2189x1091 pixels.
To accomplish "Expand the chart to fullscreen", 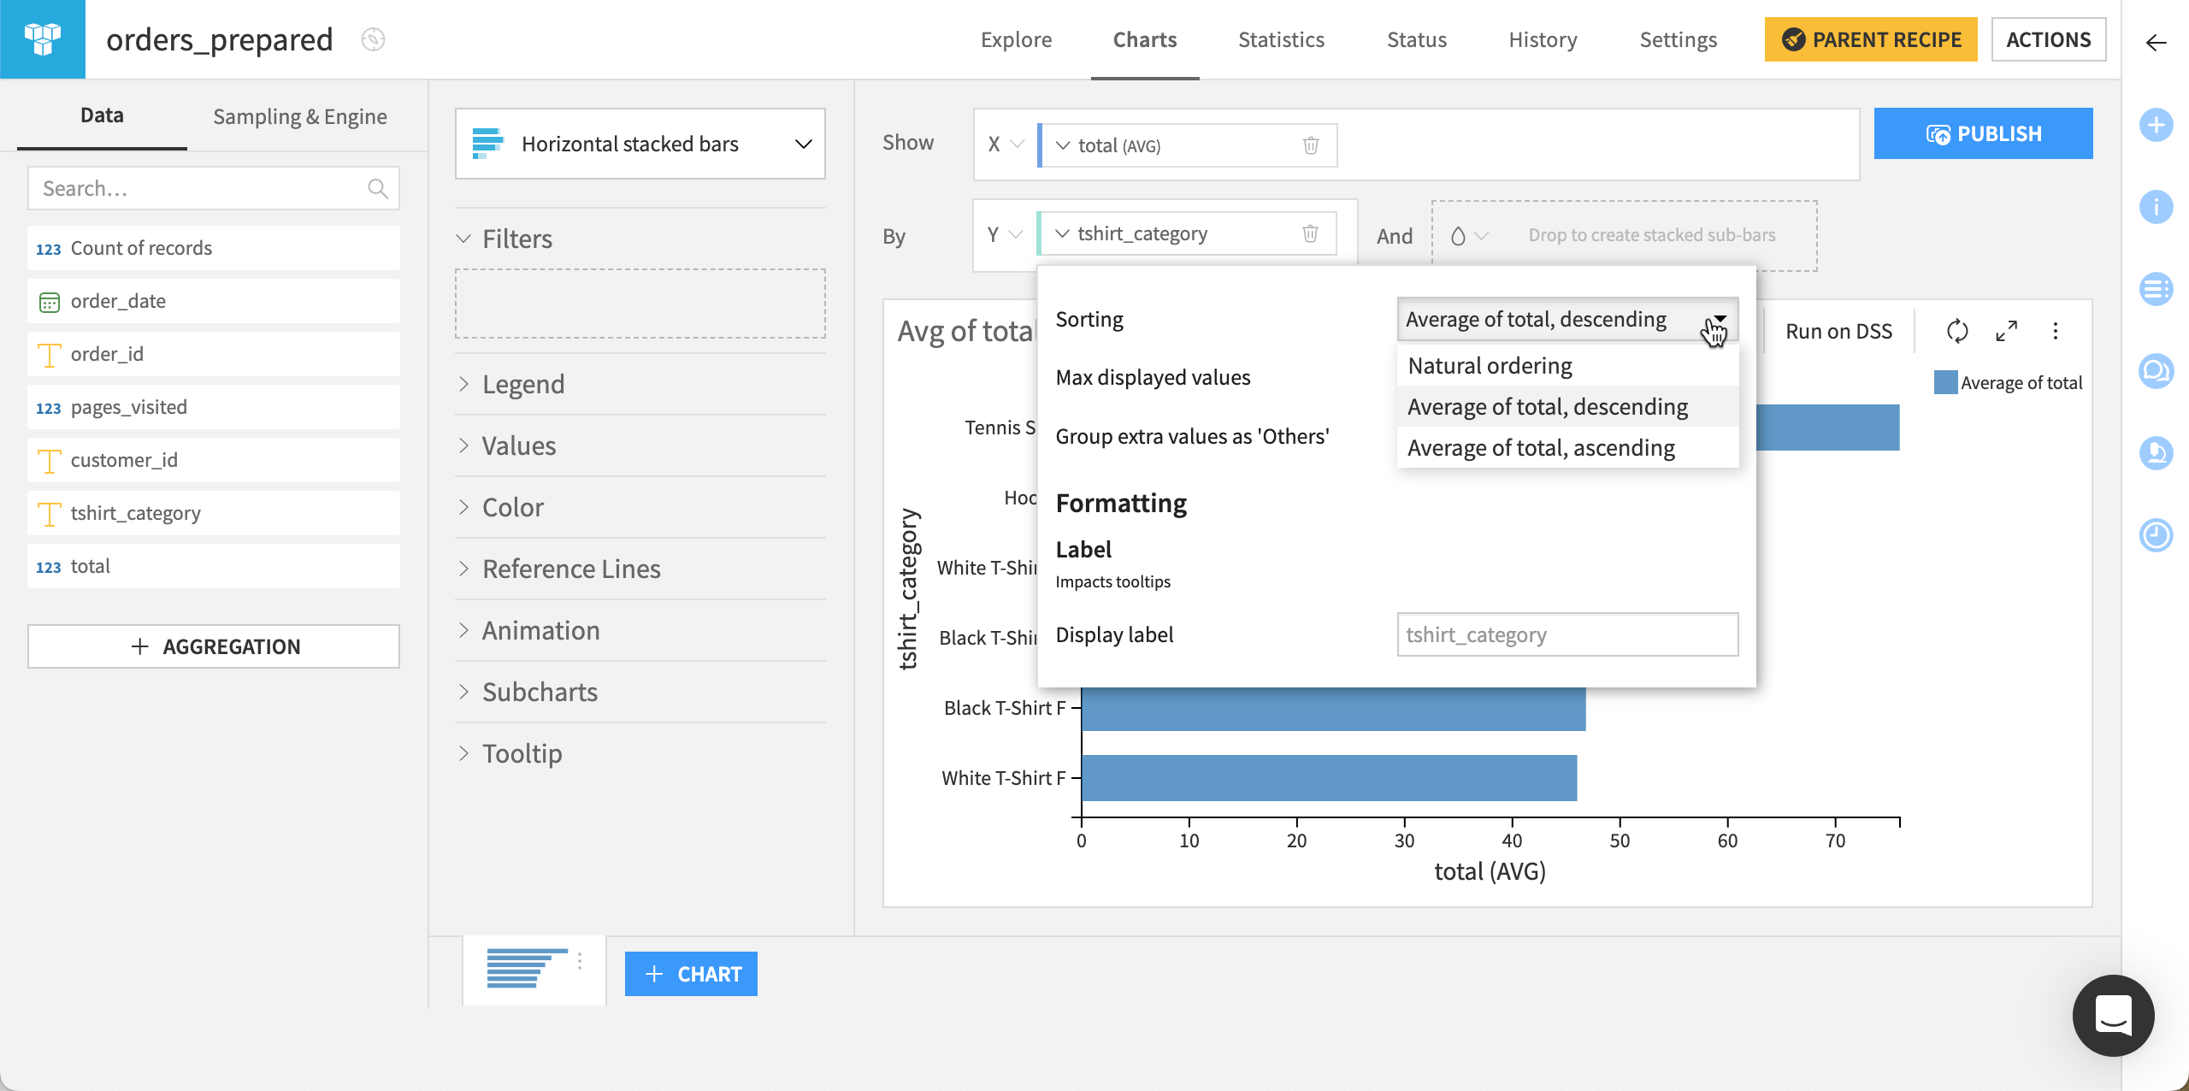I will coord(2005,332).
